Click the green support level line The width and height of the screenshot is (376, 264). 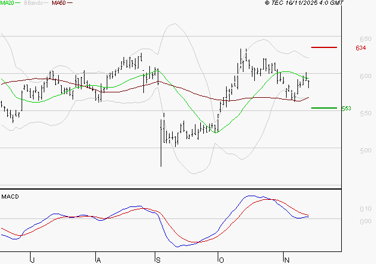pos(324,108)
